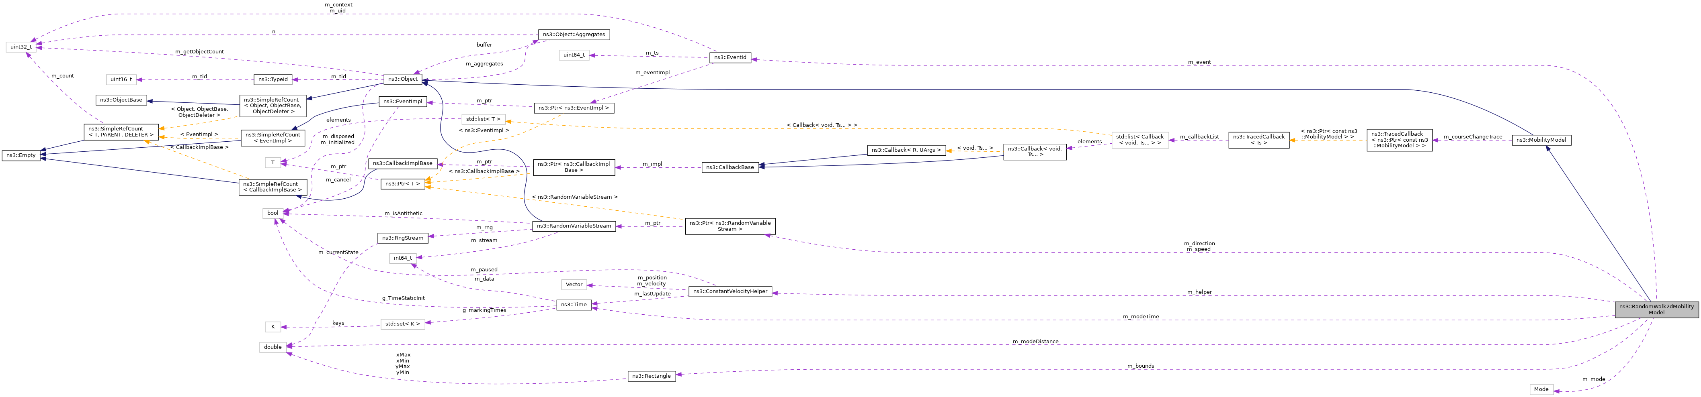1701x397 pixels.
Task: Click the ns3::RandomWalk2dMobilityModel node
Action: click(1656, 309)
